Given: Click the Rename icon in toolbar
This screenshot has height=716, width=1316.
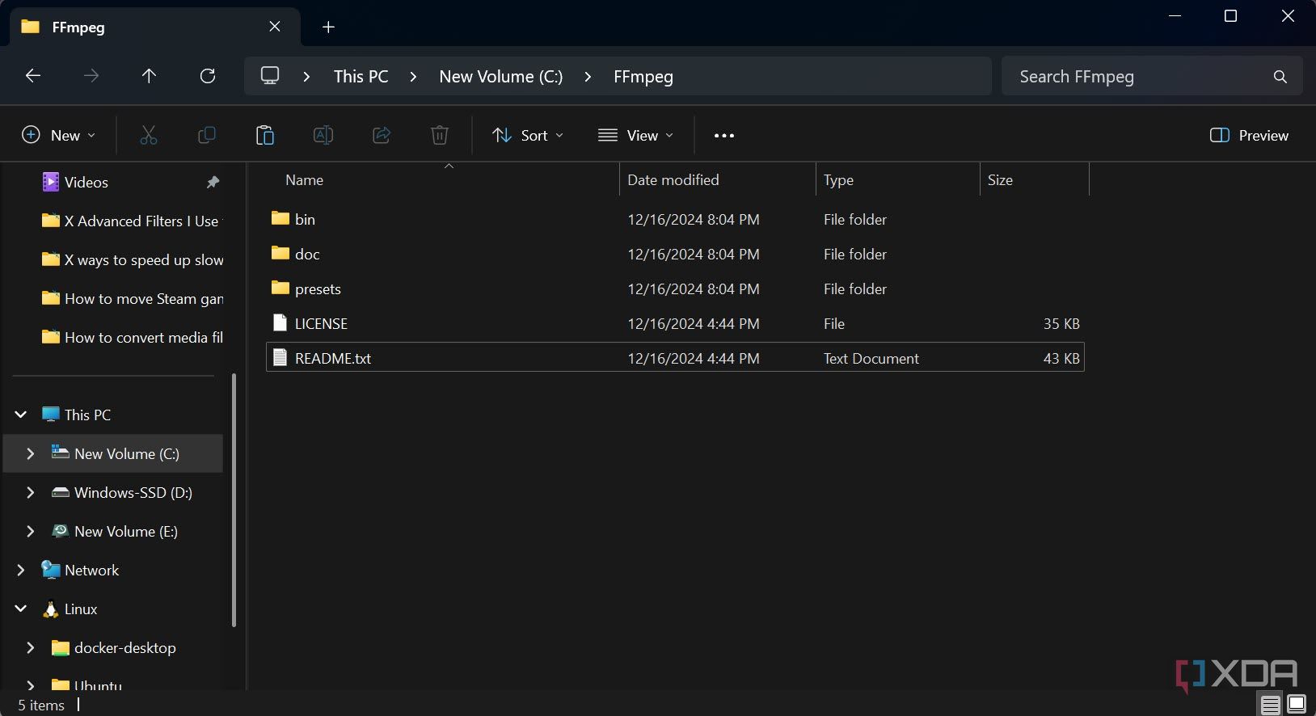Looking at the screenshot, I should 323,135.
